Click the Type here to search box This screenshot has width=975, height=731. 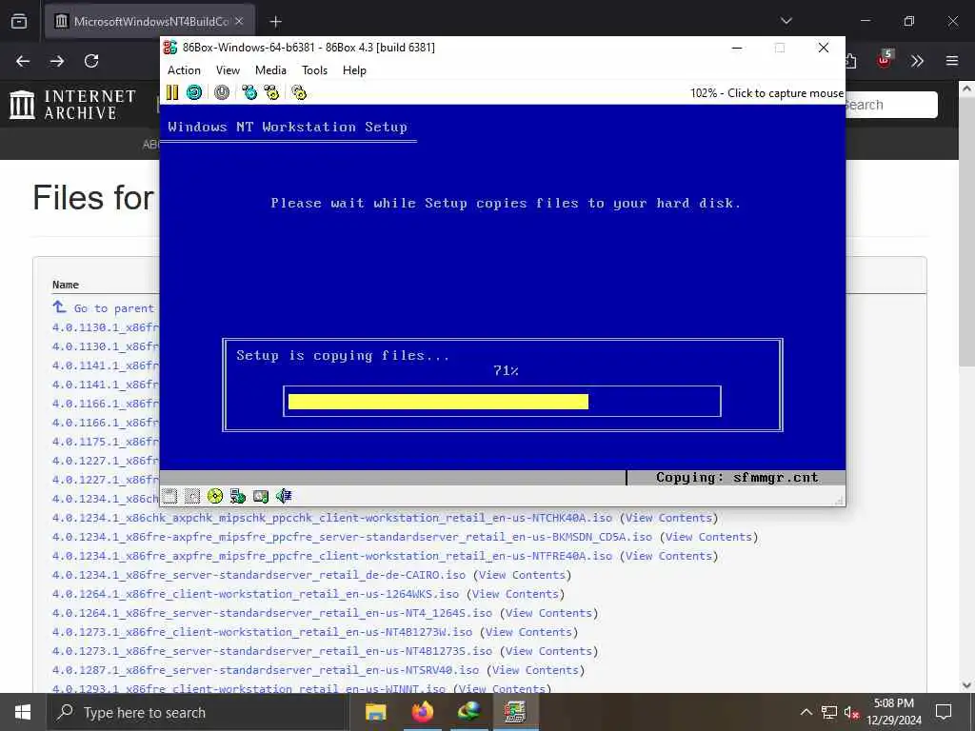click(198, 712)
